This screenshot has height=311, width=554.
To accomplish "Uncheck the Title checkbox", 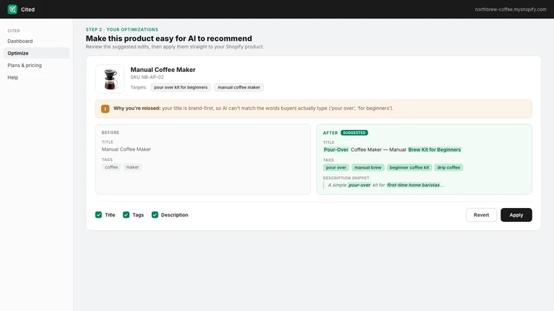I will [98, 215].
